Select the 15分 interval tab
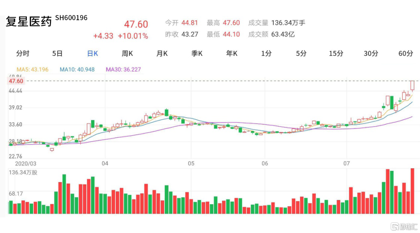The height and width of the screenshot is (233, 420). [336, 54]
